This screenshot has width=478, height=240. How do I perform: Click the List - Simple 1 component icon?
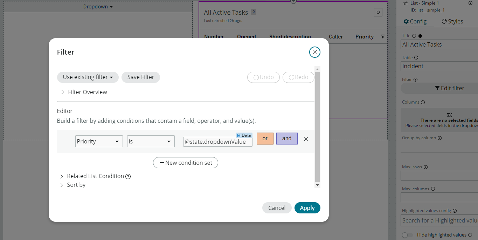(x=406, y=3)
